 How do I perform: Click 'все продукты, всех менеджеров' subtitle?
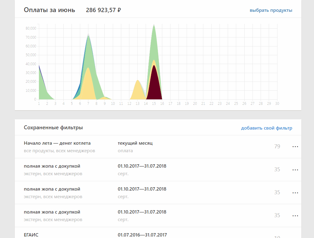59,151
